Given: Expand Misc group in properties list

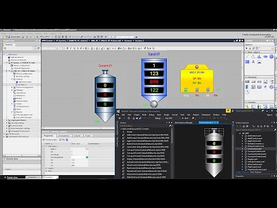Looking at the screenshot, I should point(46,171).
